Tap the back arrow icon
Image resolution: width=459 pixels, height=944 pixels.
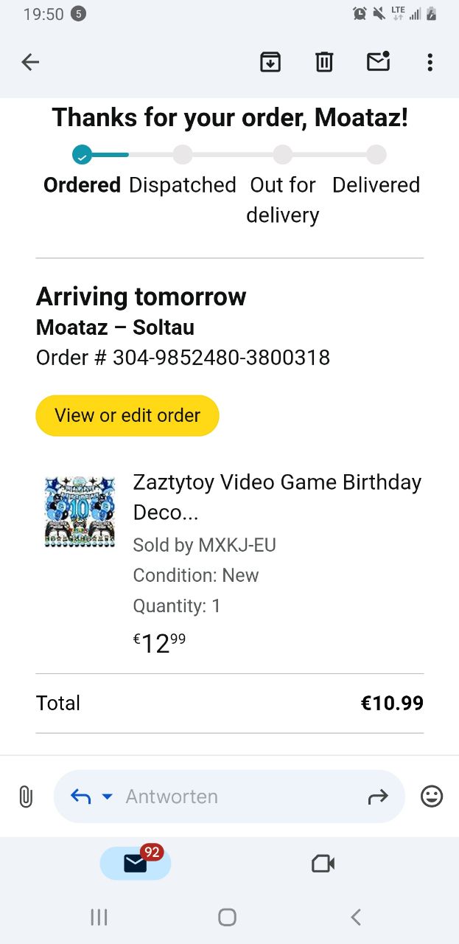point(30,62)
